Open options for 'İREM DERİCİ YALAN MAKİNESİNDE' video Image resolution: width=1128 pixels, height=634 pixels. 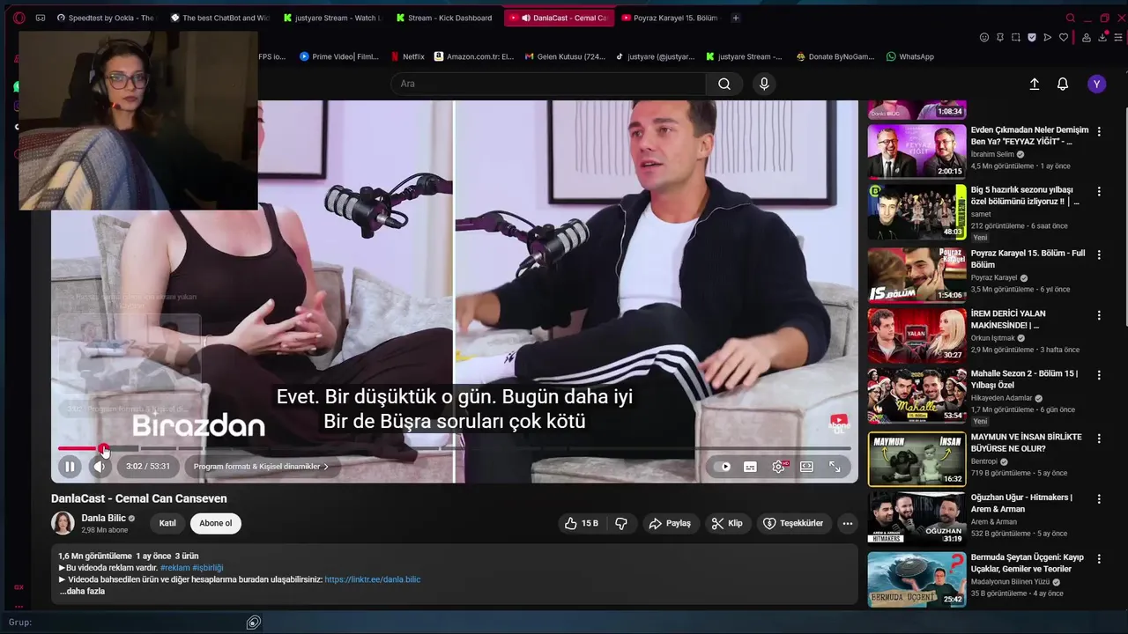pos(1099,315)
